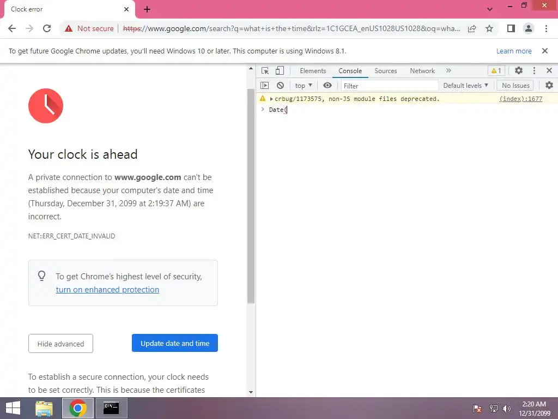This screenshot has width=558, height=419.
Task: Switch to the Network tab
Action: pos(422,70)
